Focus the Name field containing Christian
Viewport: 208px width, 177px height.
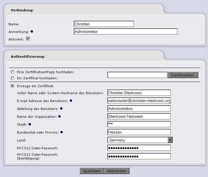point(104,24)
